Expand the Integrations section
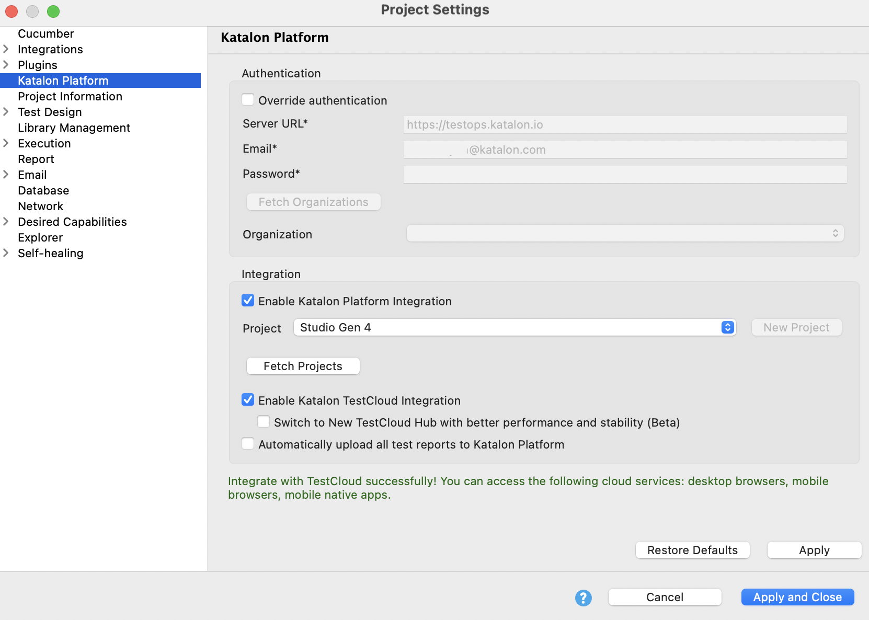This screenshot has width=869, height=620. click(x=6, y=49)
